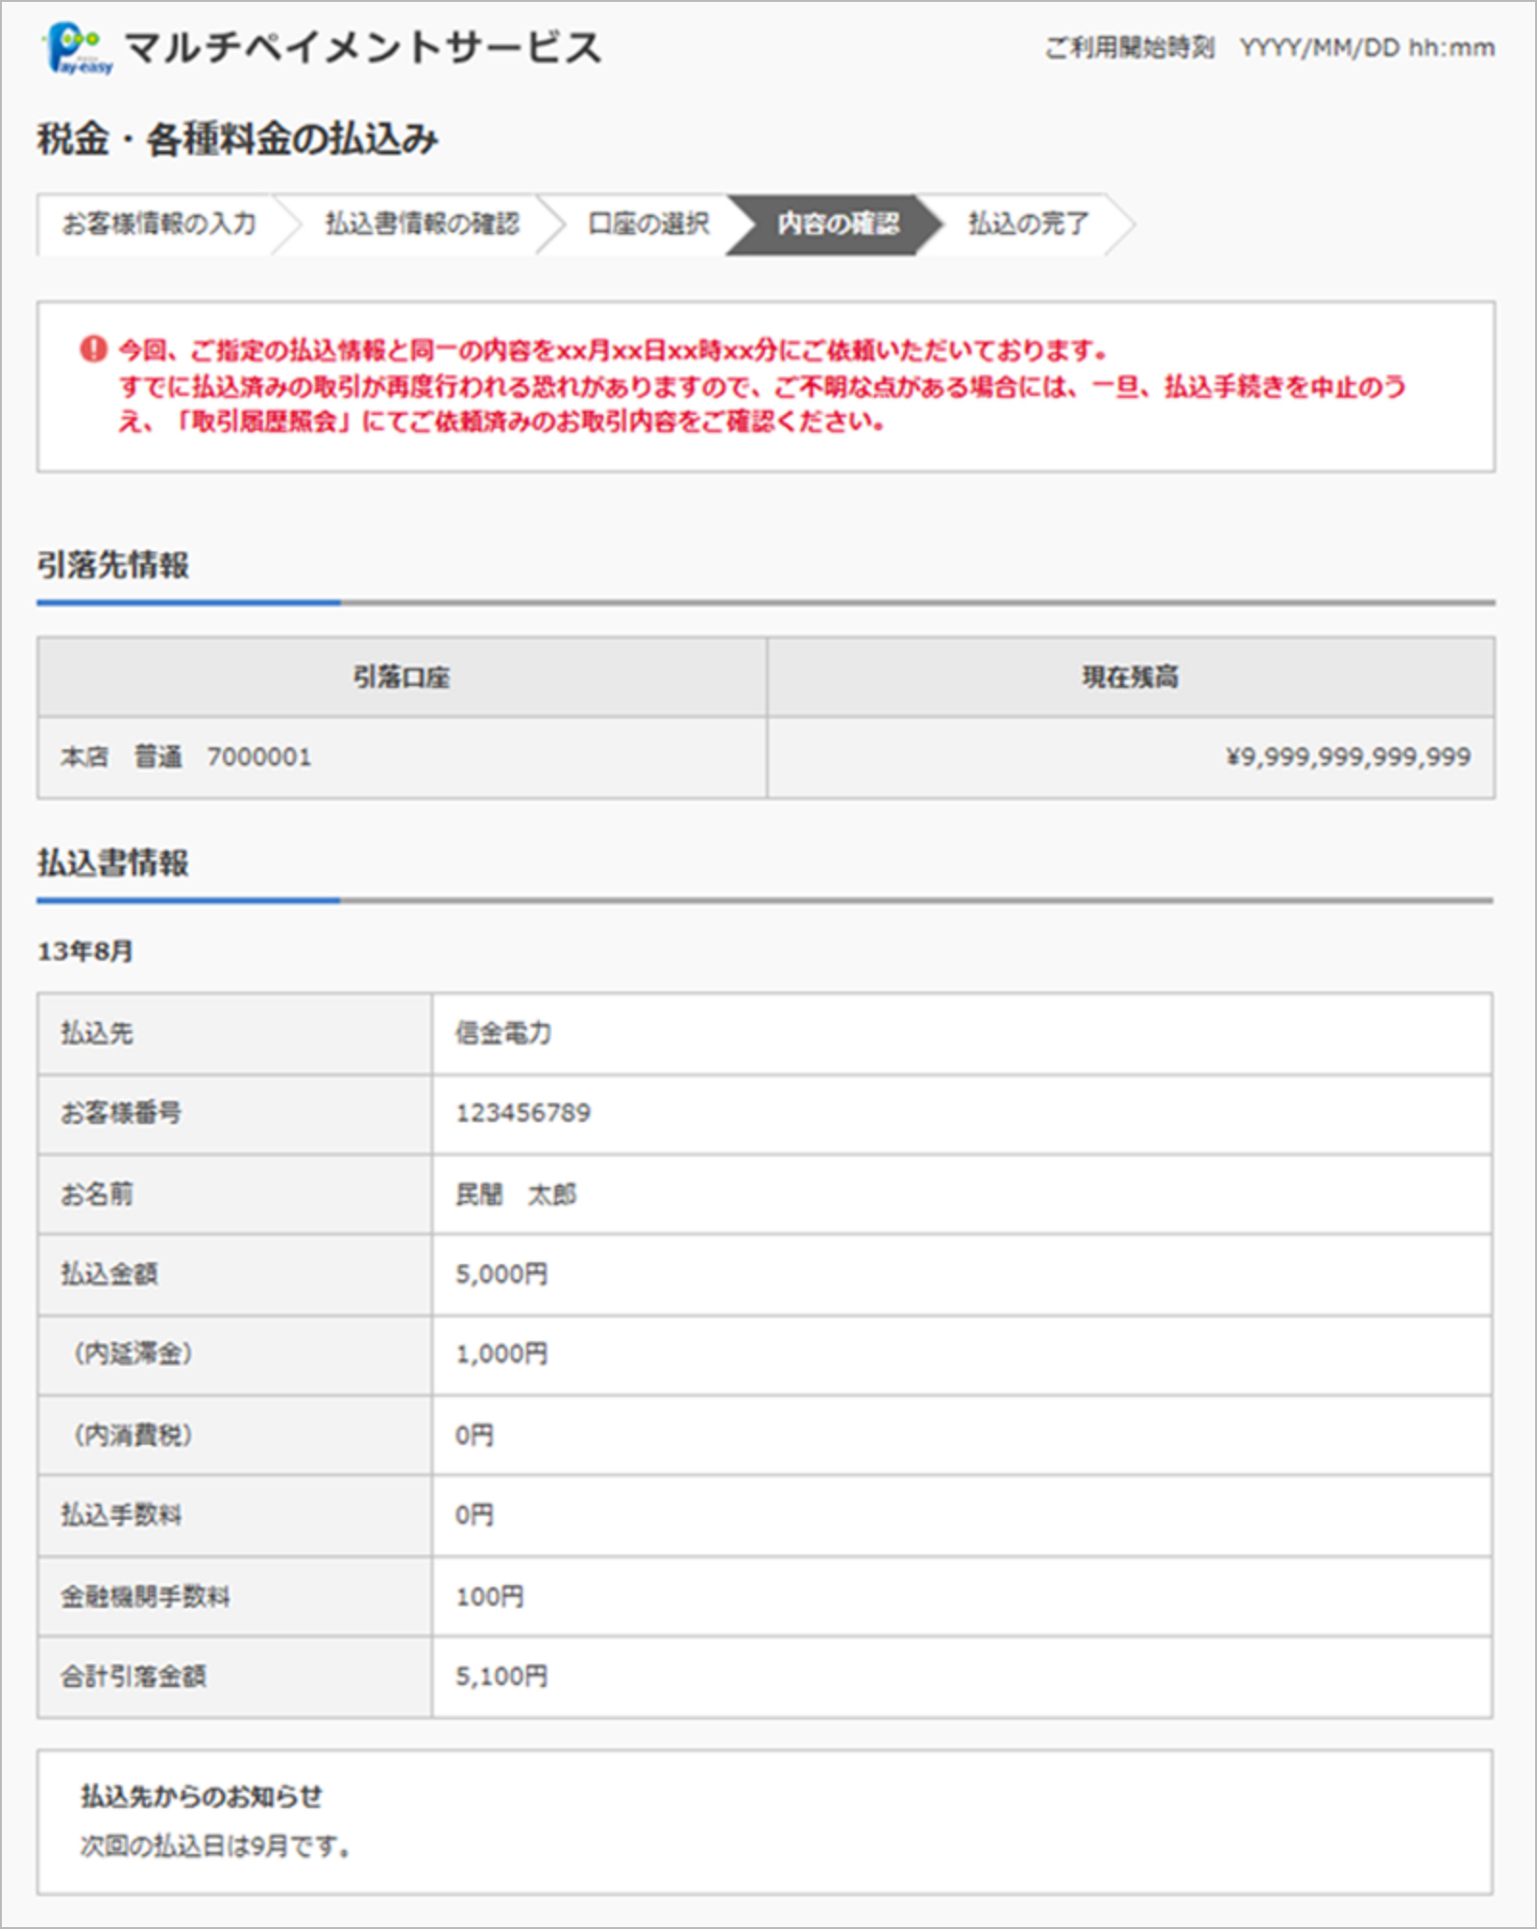Click the 引落口座 column header
This screenshot has height=1929, width=1537.
402,677
